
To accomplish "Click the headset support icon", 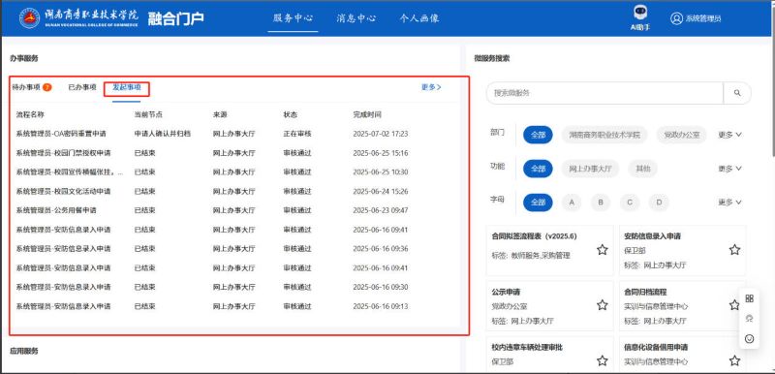I will click(749, 319).
